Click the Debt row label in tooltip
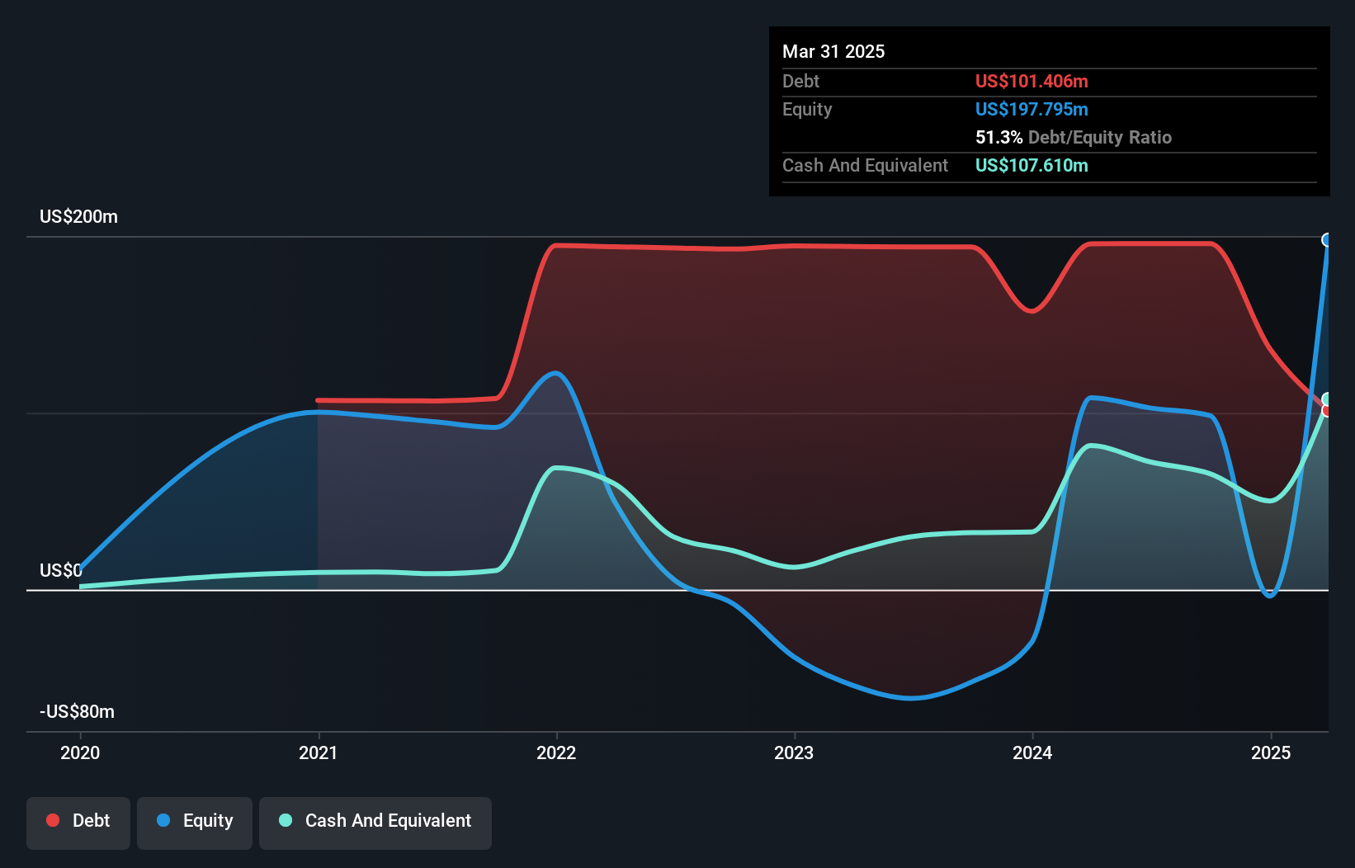1355x868 pixels. 800,82
